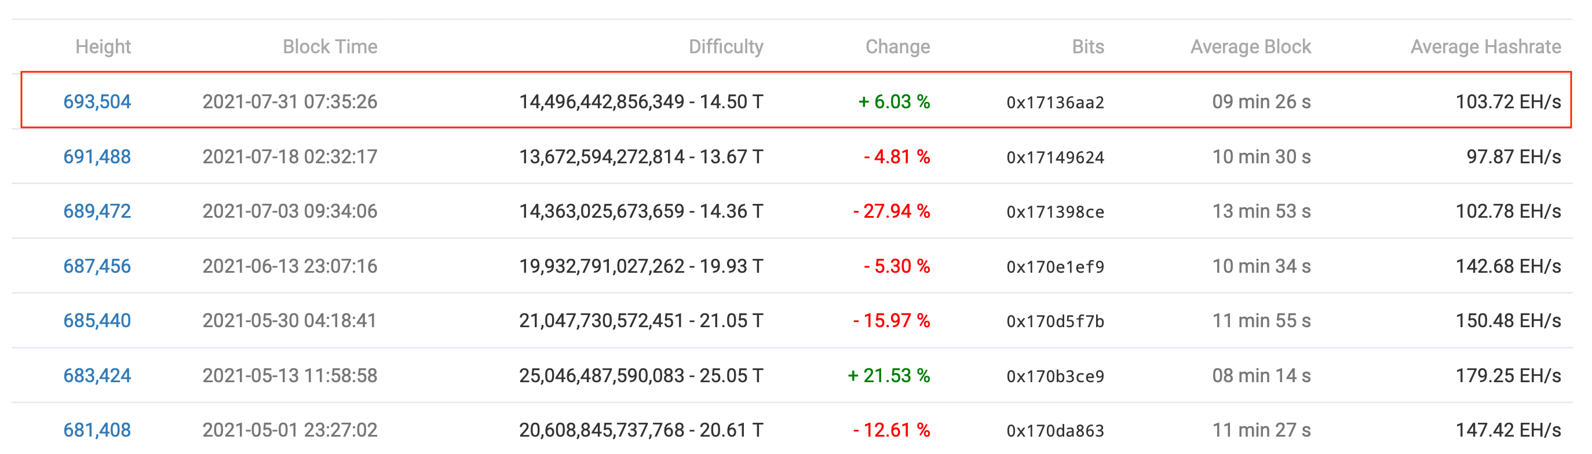Image resolution: width=1592 pixels, height=454 pixels.
Task: Click the Difficulty column header
Action: [x=725, y=46]
